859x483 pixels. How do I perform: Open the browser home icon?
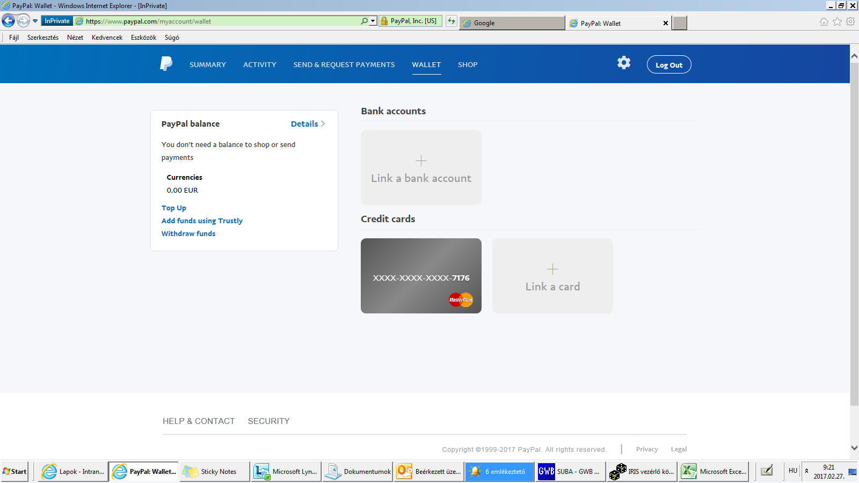824,21
